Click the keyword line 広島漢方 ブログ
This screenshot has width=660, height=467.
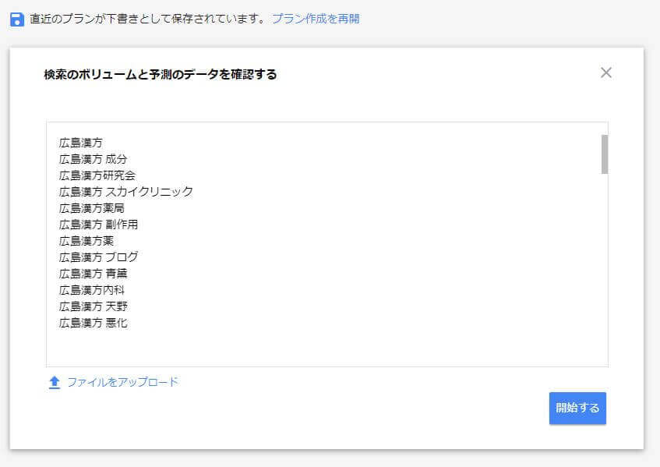coord(98,257)
